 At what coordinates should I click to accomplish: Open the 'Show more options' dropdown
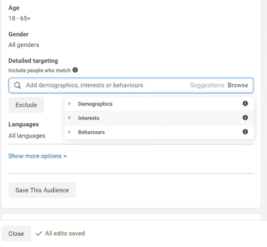coord(37,156)
